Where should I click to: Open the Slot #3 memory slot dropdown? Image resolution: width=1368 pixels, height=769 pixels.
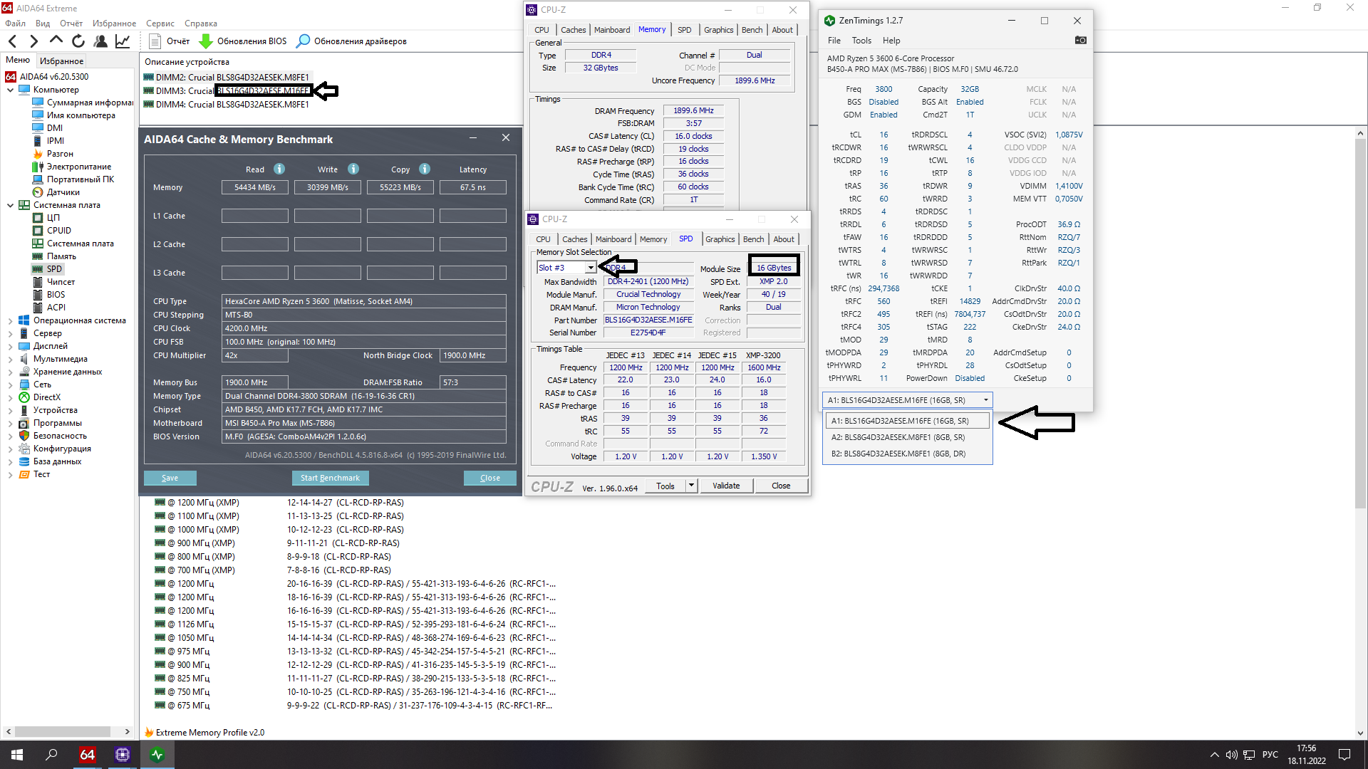click(590, 268)
